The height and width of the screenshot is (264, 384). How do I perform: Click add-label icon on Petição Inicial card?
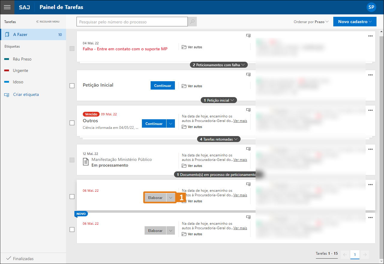[x=248, y=75]
